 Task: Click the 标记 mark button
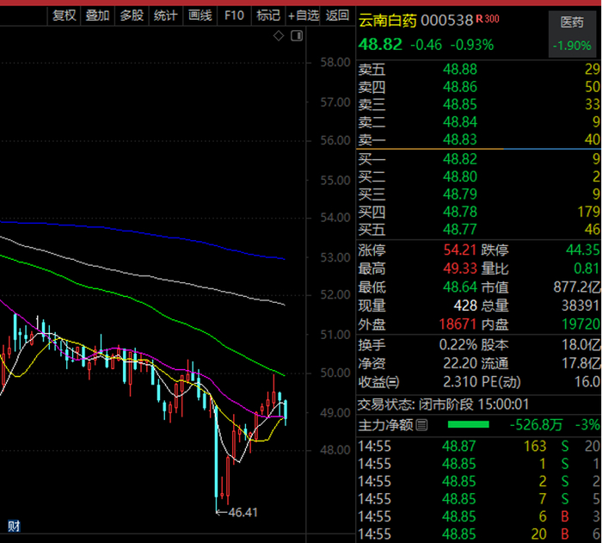(268, 15)
